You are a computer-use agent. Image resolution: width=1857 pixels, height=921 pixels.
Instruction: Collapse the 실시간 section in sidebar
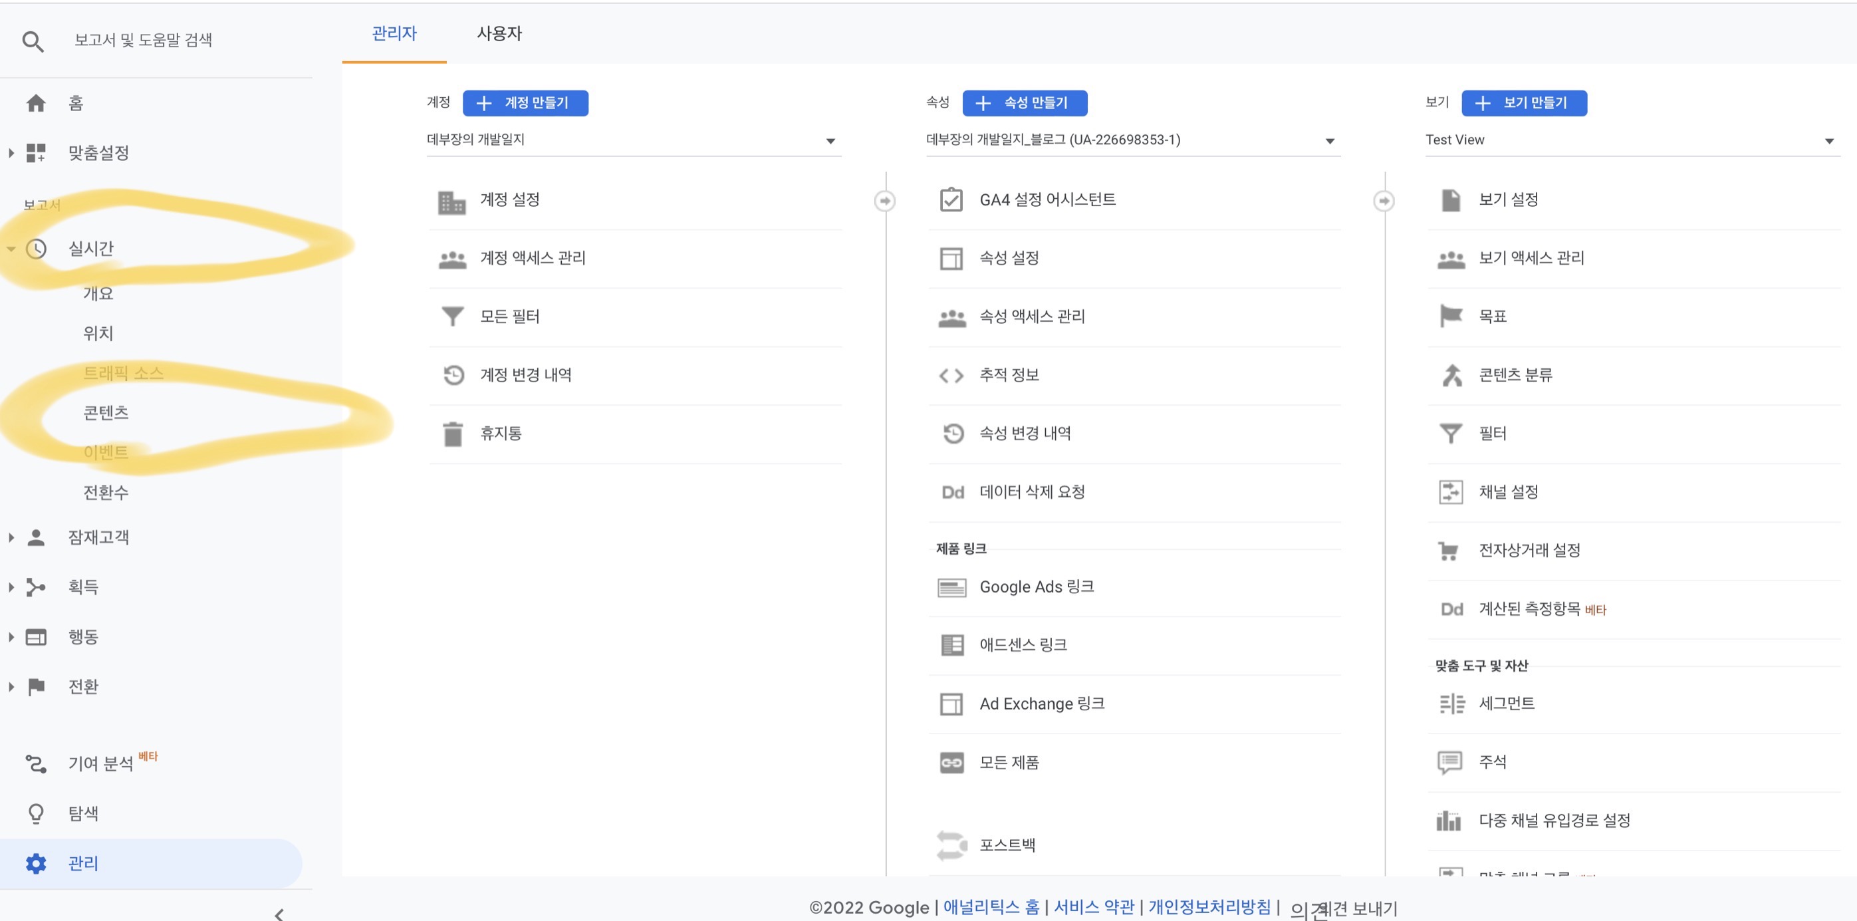tap(11, 249)
